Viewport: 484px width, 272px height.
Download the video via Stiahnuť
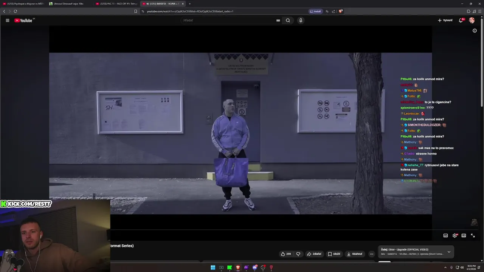pyautogui.click(x=355, y=254)
